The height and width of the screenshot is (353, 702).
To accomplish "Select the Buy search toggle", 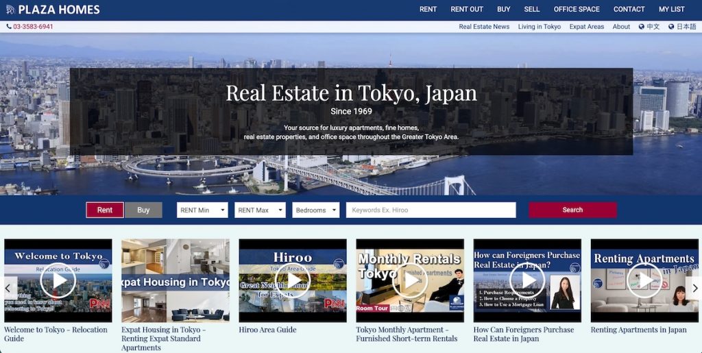I will 143,210.
